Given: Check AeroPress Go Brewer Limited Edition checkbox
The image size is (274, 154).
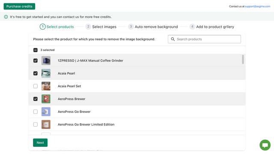Looking at the screenshot, I should coord(36,124).
